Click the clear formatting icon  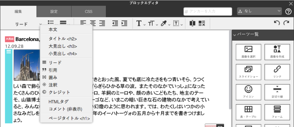(x=202, y=23)
